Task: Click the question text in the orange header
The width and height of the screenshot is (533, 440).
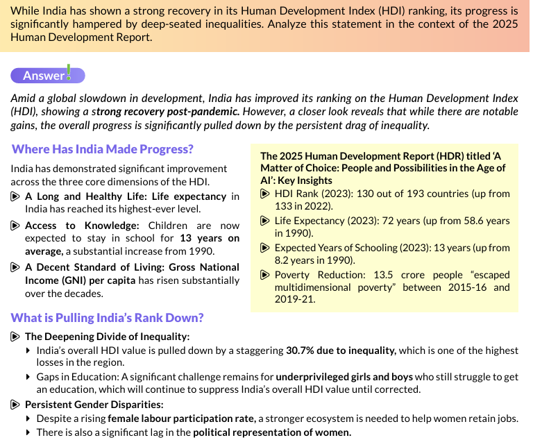Action: (266, 24)
